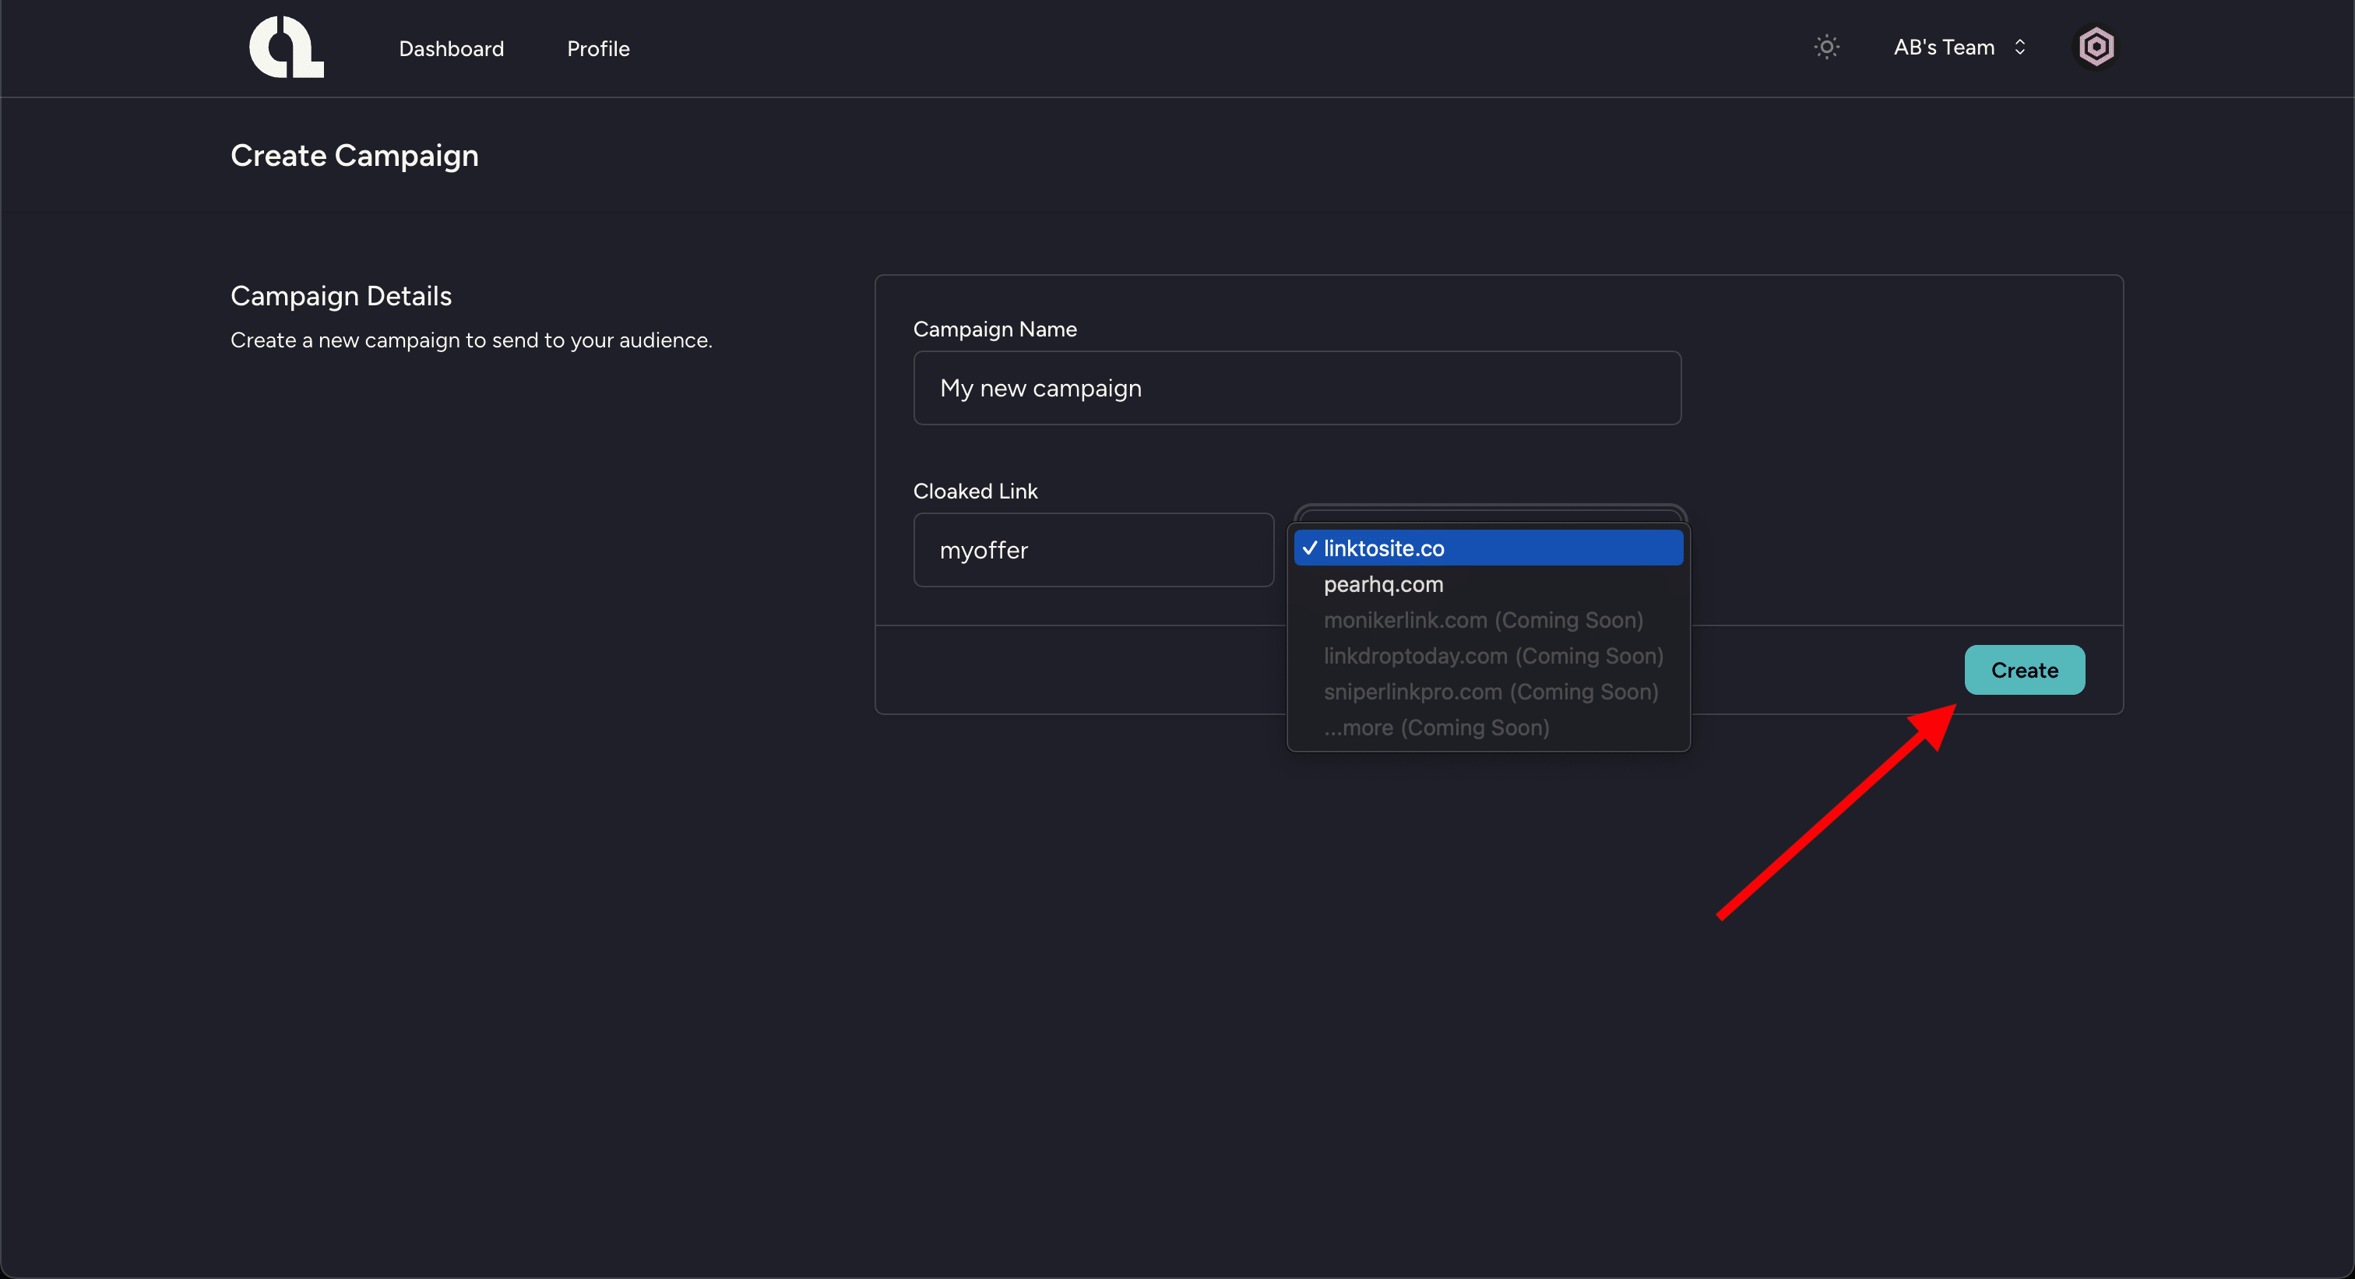Click monikerlink.com (Coming Soon) option

click(1483, 620)
